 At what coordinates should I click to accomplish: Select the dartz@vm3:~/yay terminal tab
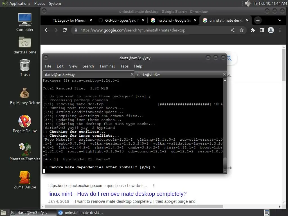[x=89, y=74]
